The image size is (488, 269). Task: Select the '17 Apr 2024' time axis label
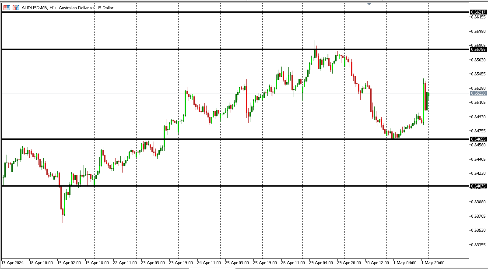point(13,262)
